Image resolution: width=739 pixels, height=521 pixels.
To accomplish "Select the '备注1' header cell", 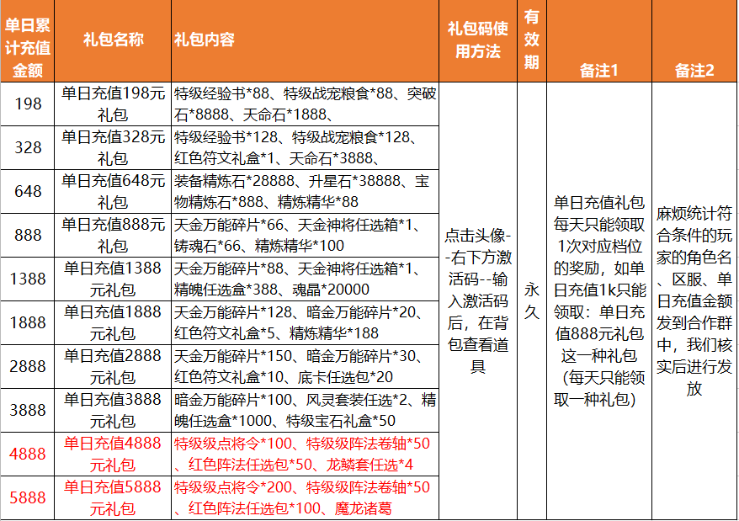I will pos(599,41).
